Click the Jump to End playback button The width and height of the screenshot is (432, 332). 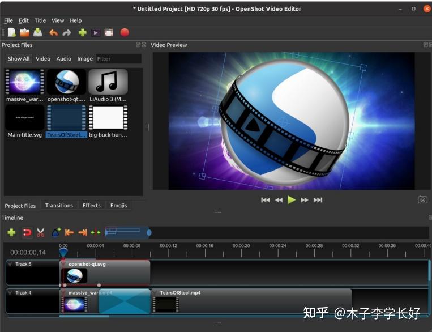318,200
